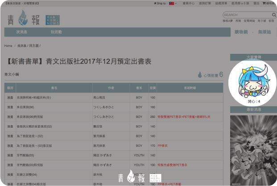277x186 pixels.
Task: Go to 無限誌 site link
Action: pyautogui.click(x=265, y=32)
